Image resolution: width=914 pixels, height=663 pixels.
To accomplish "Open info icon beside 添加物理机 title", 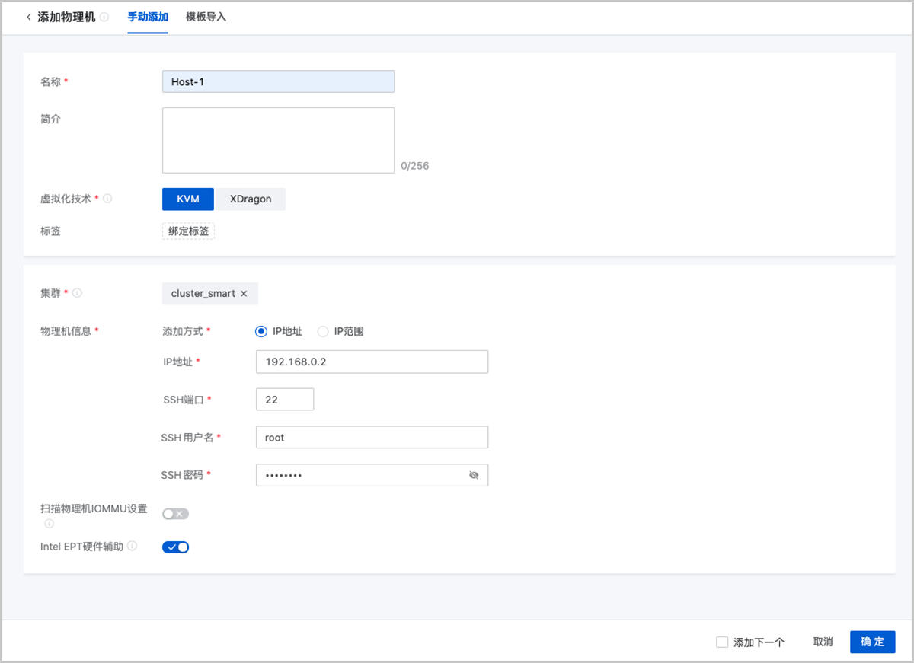I will 104,17.
